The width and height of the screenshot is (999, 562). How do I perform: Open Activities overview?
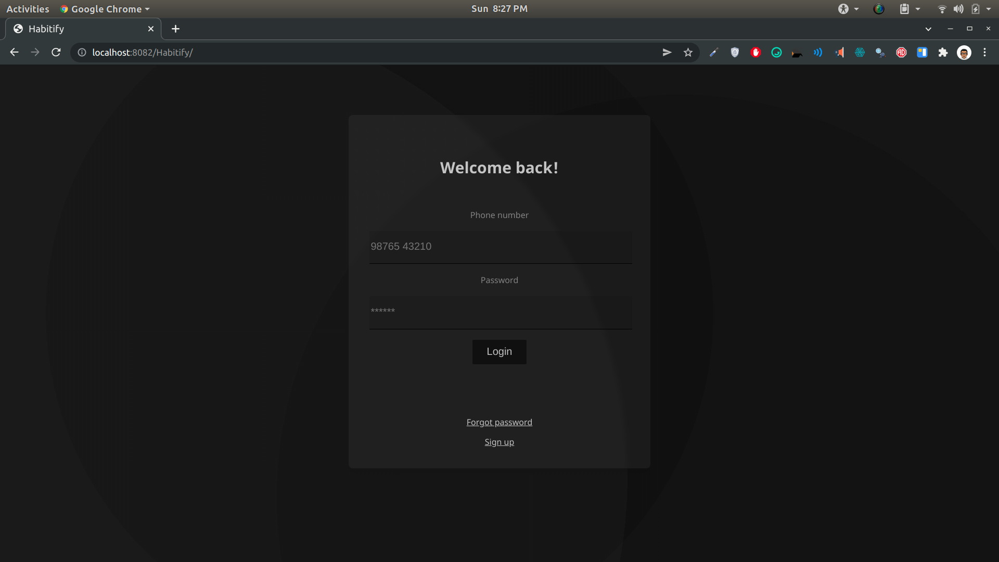(x=28, y=9)
